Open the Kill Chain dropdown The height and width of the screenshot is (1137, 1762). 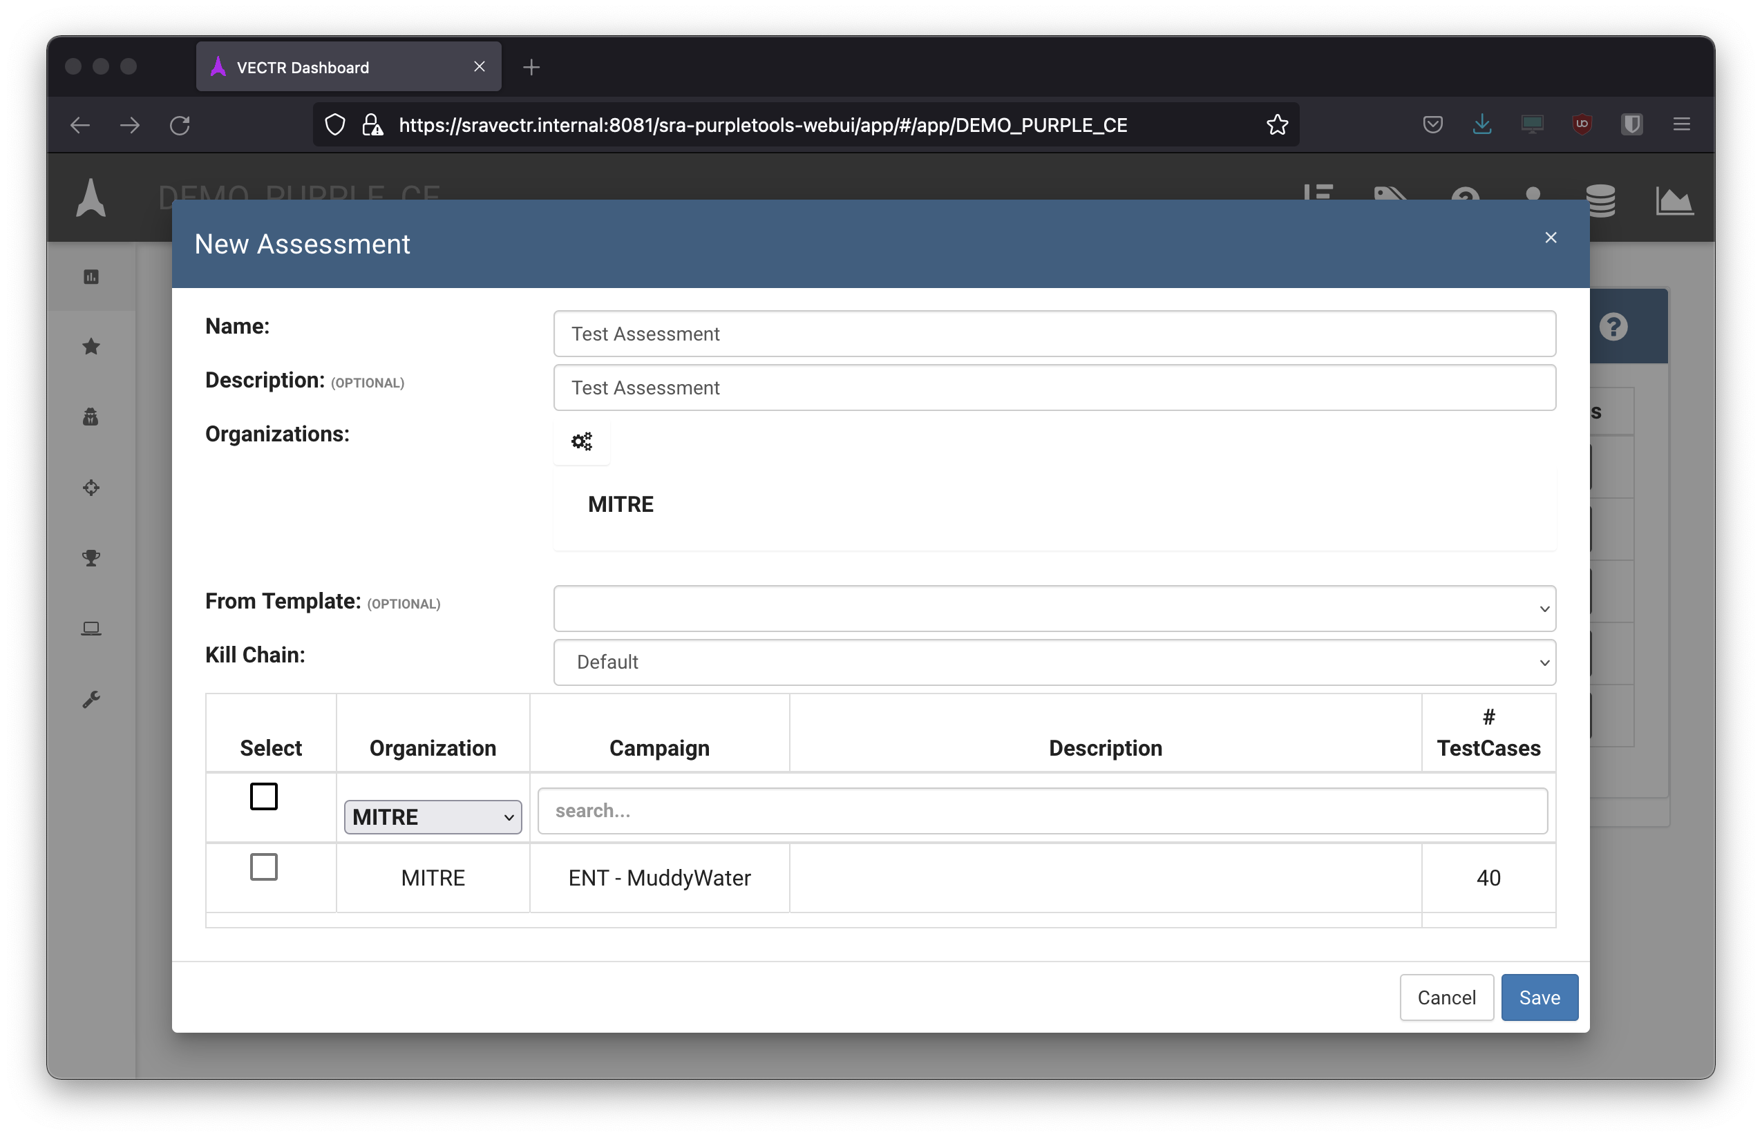(1054, 662)
